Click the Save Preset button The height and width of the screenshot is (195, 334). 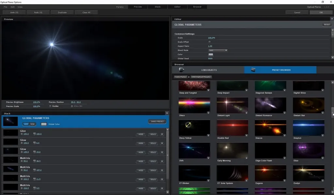coord(158,122)
